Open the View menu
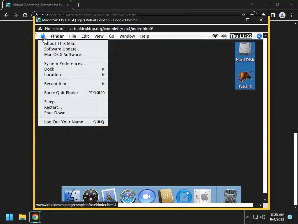This screenshot has height=224, width=298. click(99, 36)
